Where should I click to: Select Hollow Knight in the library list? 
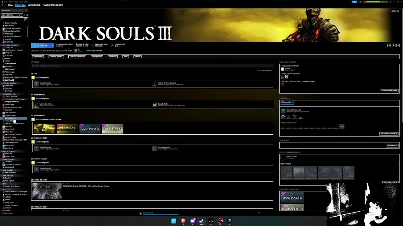click(x=9, y=105)
